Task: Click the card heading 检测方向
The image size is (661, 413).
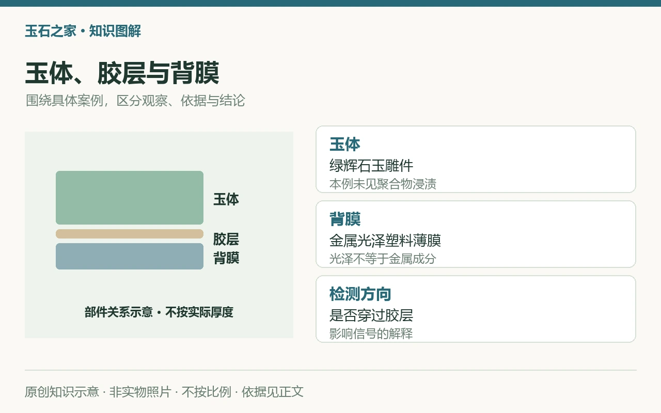Action: pyautogui.click(x=360, y=294)
